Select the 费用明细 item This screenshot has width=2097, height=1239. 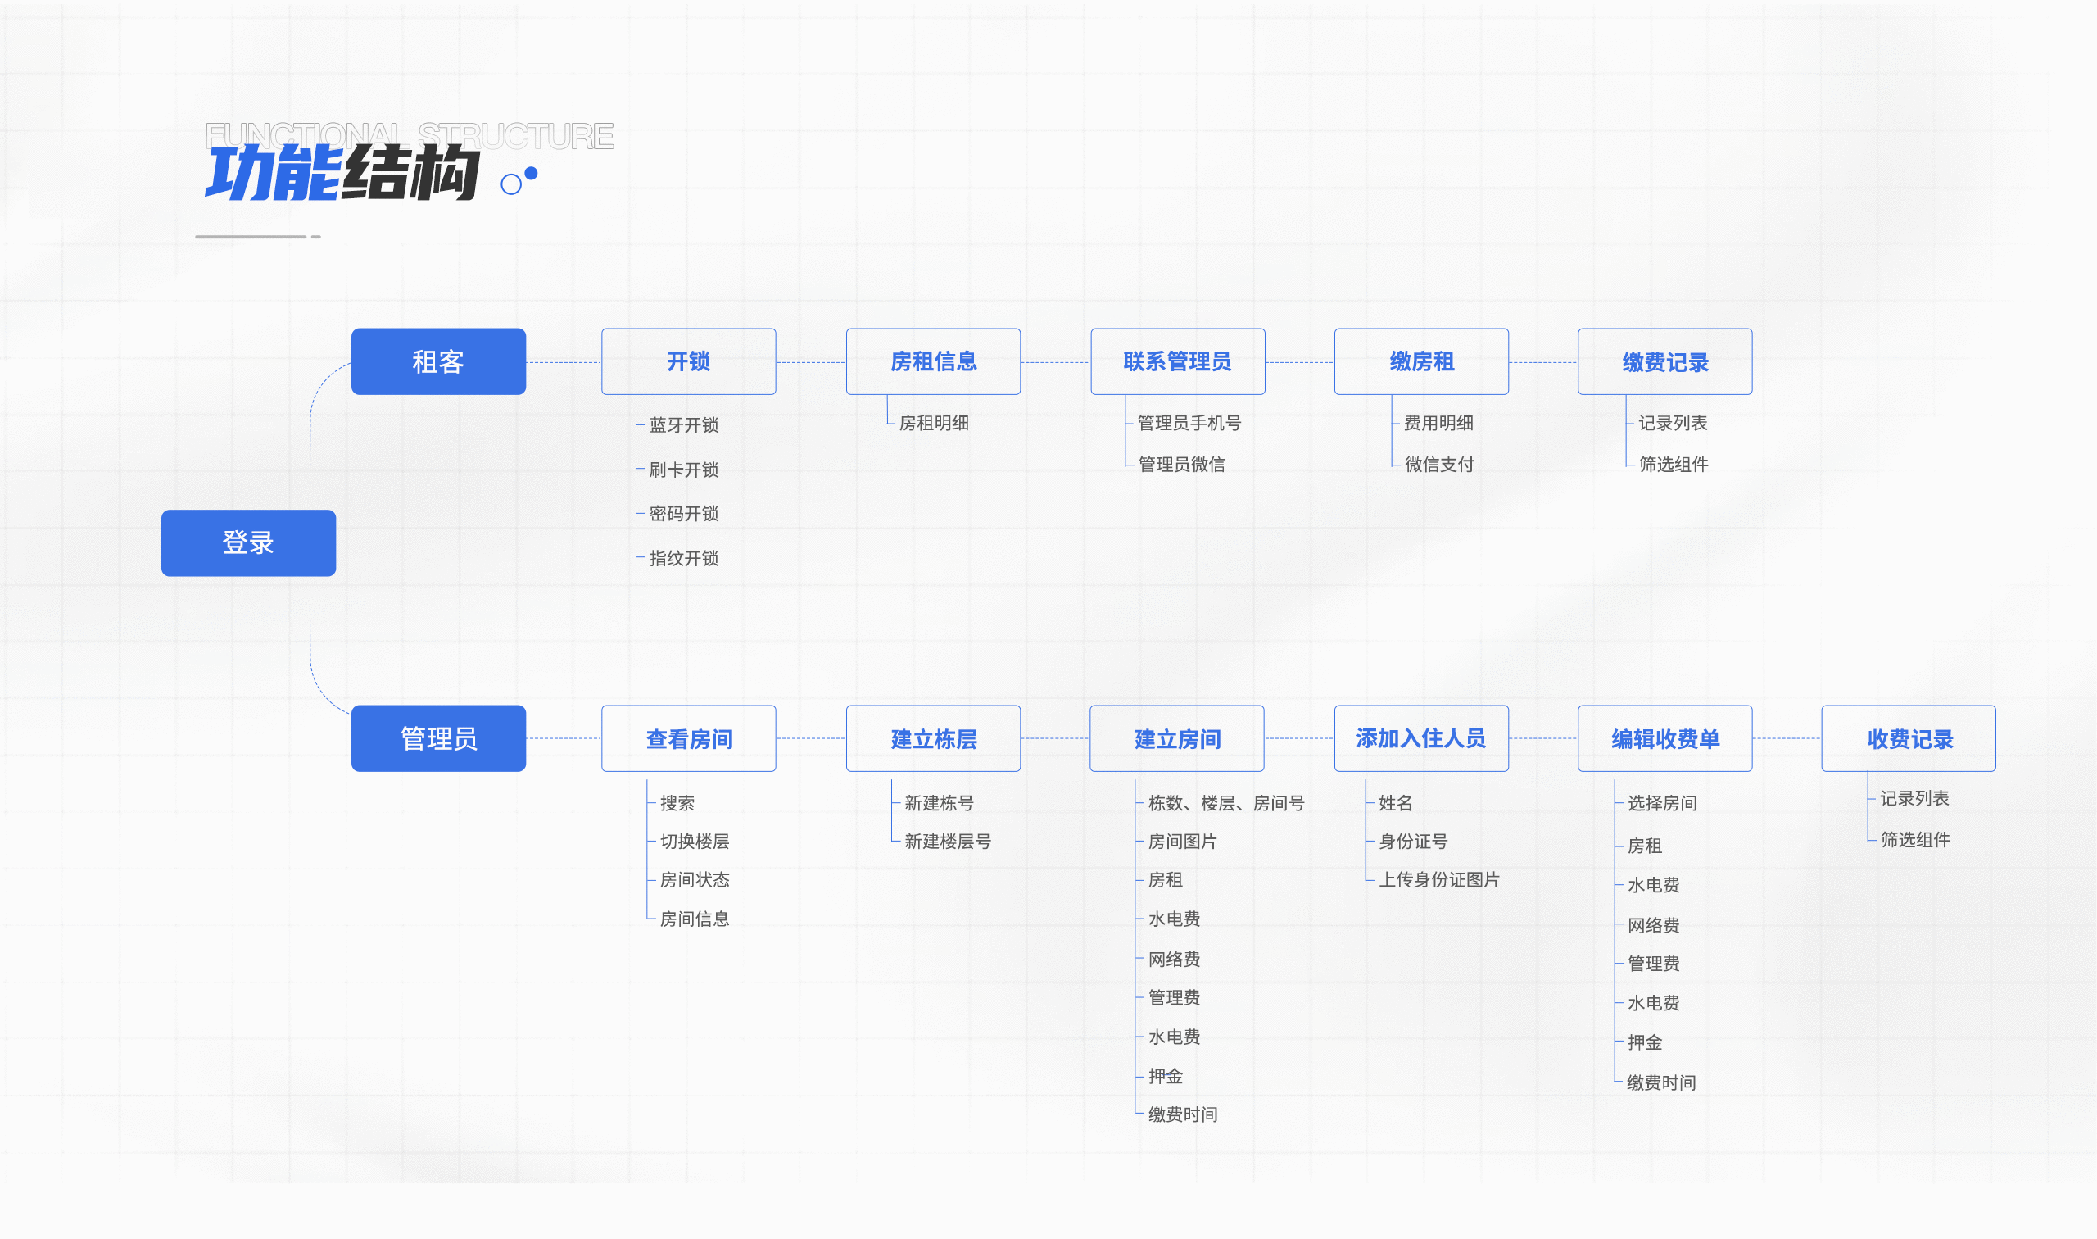point(1438,424)
